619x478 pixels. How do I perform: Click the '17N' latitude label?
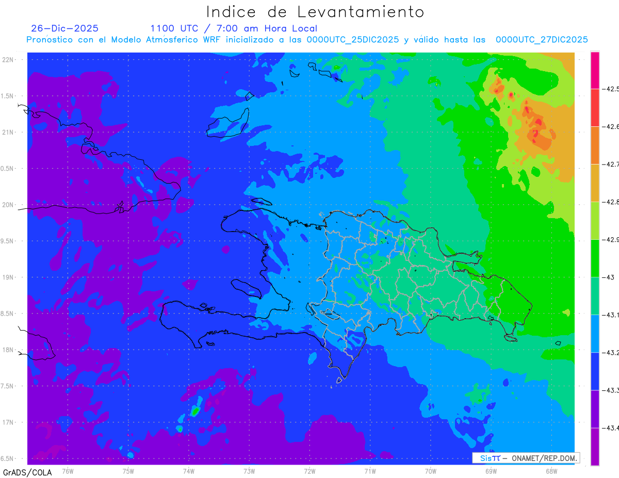(x=8, y=422)
